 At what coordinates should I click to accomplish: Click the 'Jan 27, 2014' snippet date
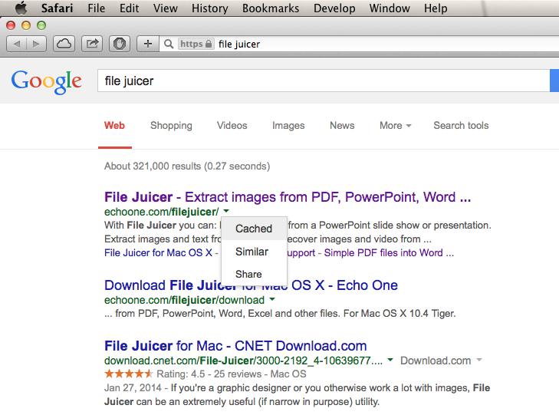pos(133,387)
